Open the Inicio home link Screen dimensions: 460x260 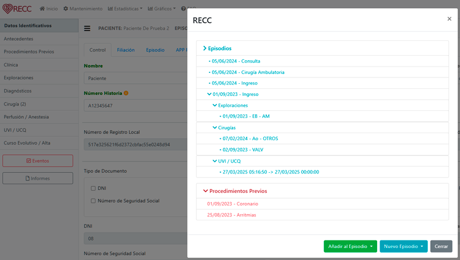[x=48, y=9]
